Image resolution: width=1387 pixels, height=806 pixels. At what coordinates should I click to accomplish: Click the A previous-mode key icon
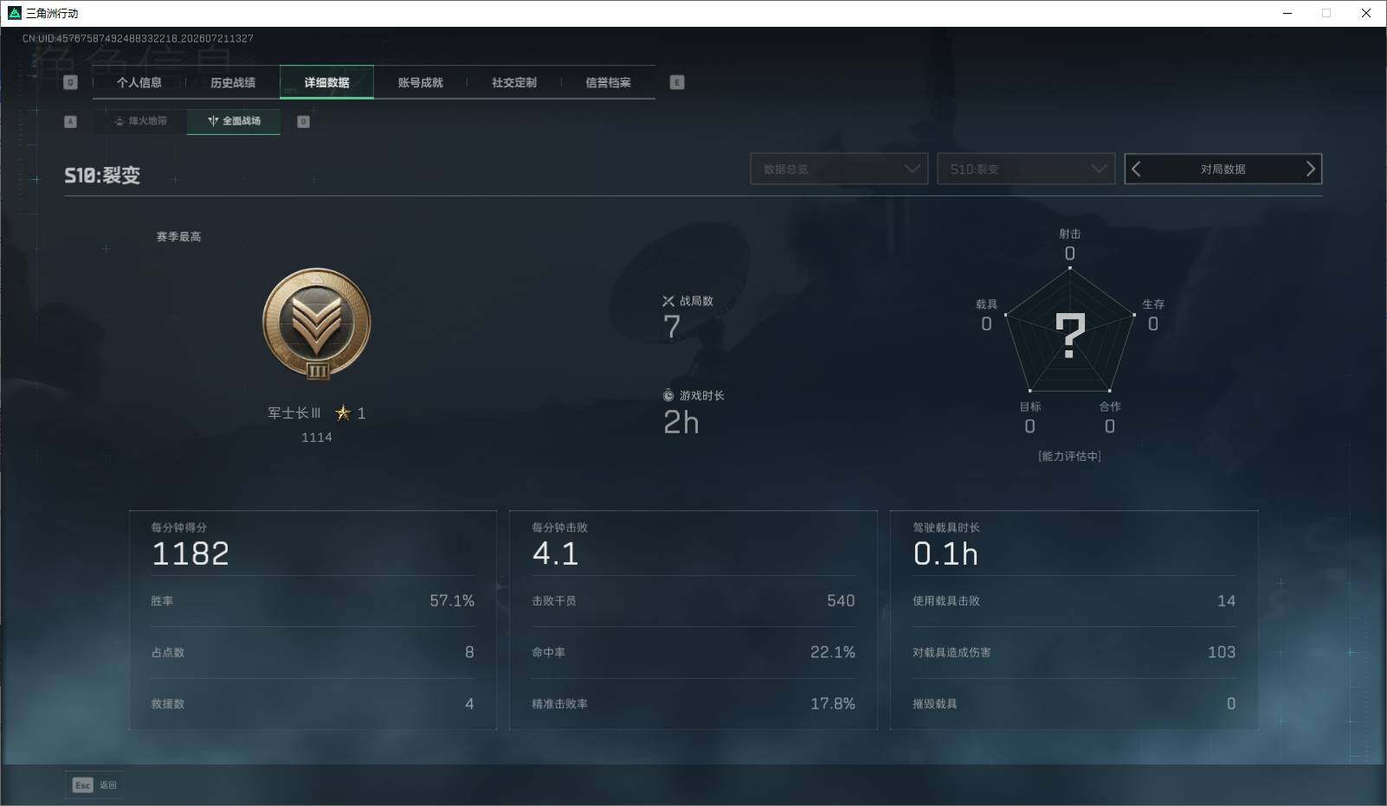tap(71, 122)
